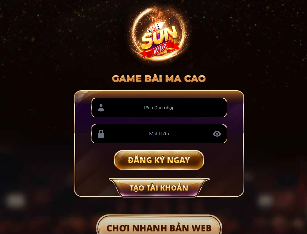Select "CHƠI NHANH BẢN WEB" button

(x=159, y=225)
